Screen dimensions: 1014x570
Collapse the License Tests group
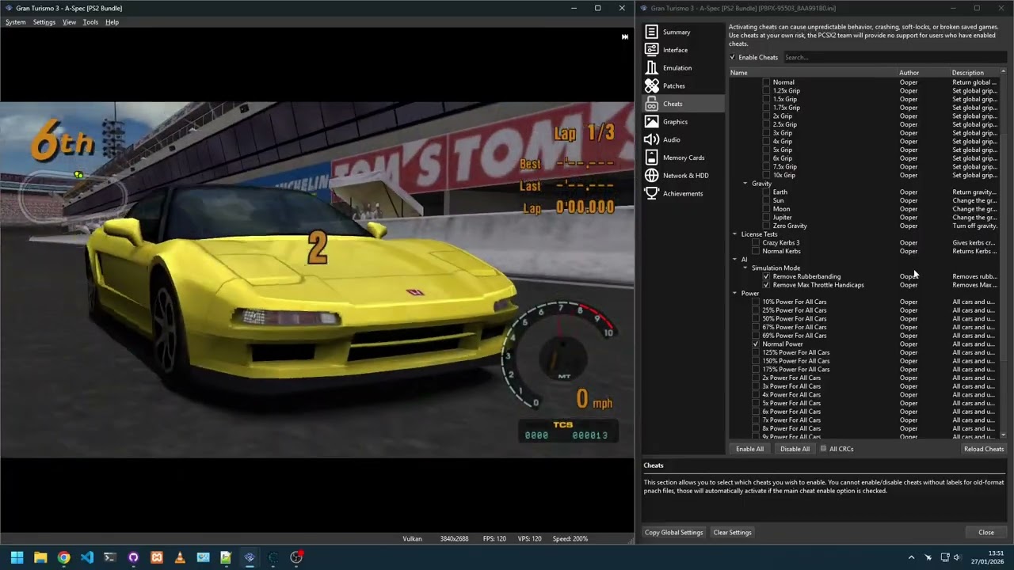(735, 234)
